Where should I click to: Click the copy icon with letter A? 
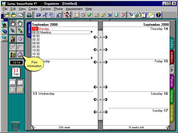click(x=52, y=15)
